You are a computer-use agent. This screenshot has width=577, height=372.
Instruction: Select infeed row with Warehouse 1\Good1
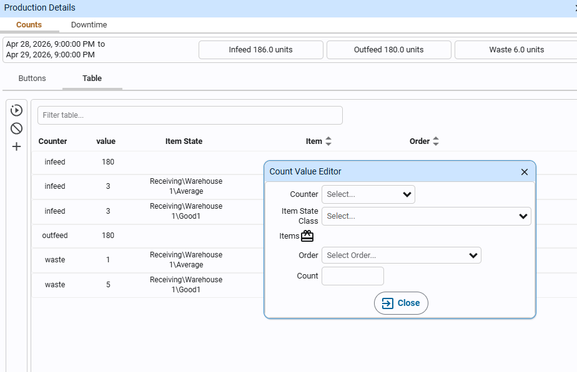pyautogui.click(x=147, y=211)
